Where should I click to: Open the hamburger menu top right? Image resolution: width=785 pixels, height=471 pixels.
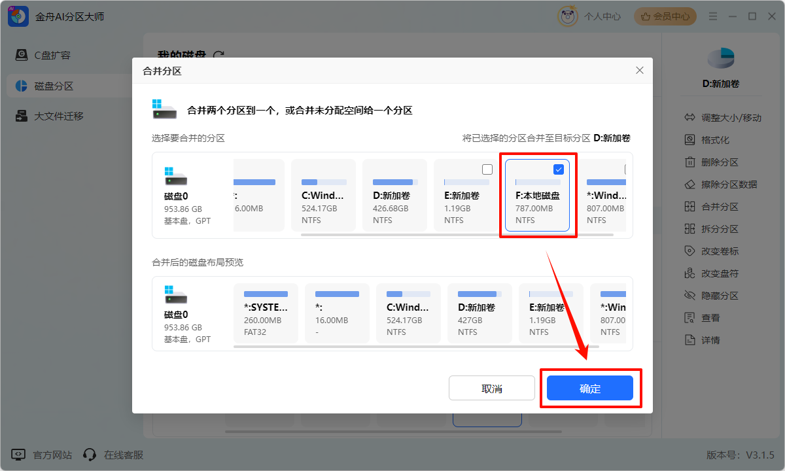[713, 16]
